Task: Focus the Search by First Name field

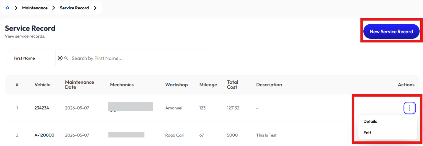Action: click(139, 58)
